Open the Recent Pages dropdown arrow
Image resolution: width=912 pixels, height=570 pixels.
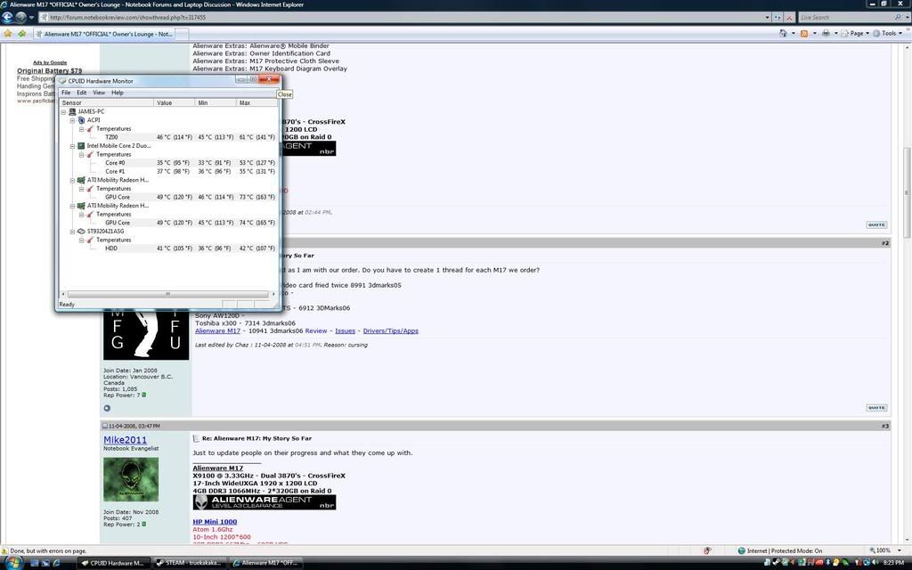[31, 18]
